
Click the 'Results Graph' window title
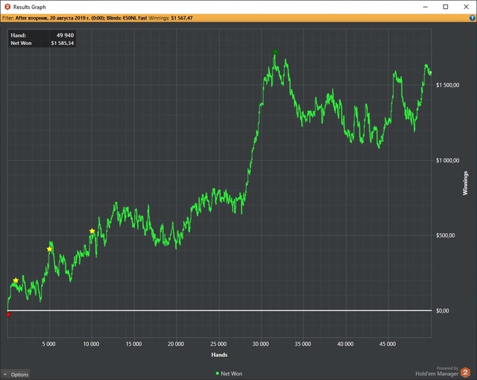(29, 7)
